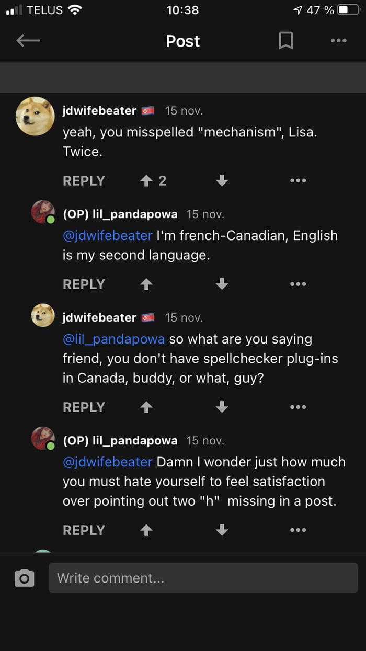Reply to the misspelled "mechanism" comment
The width and height of the screenshot is (366, 651).
click(x=84, y=181)
